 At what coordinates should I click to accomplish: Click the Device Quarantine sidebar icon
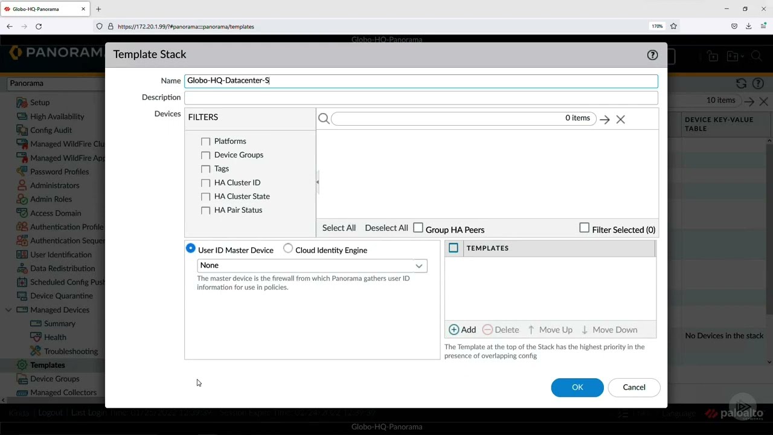[x=22, y=296]
